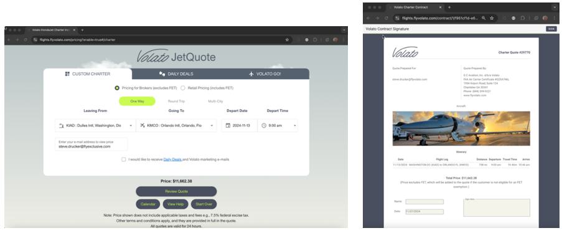This screenshot has width=562, height=233.
Task: Click the Start Over button
Action: tap(204, 204)
